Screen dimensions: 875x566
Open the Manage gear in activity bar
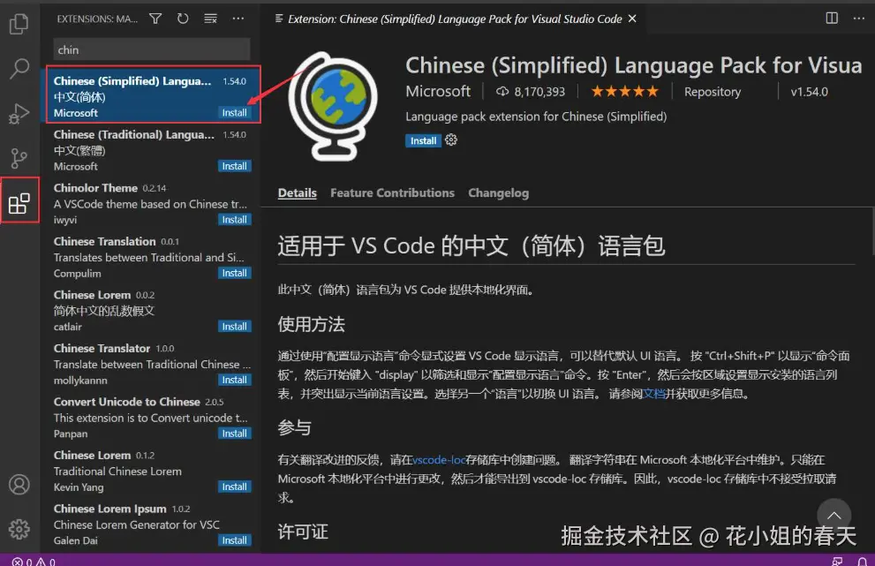click(x=19, y=529)
